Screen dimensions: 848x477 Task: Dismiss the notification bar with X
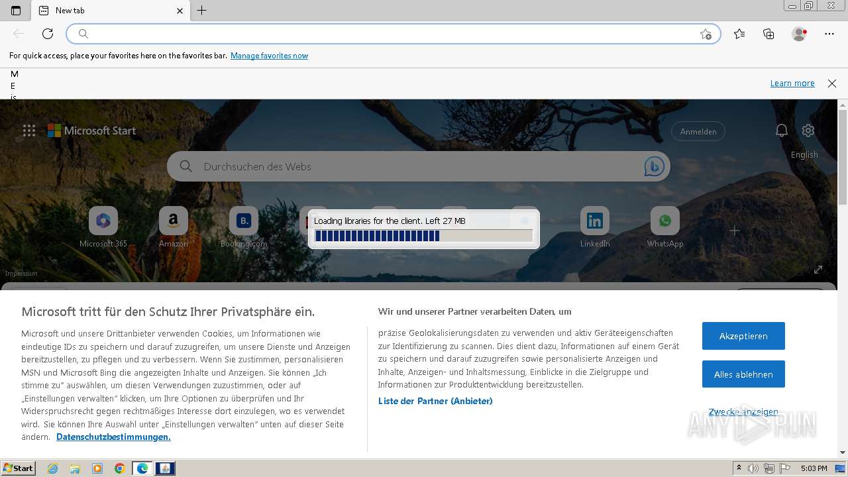(832, 83)
